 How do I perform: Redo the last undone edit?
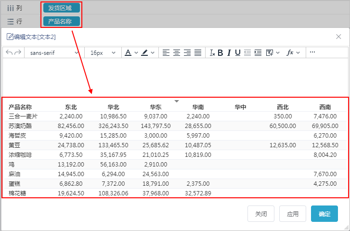[x=18, y=52]
